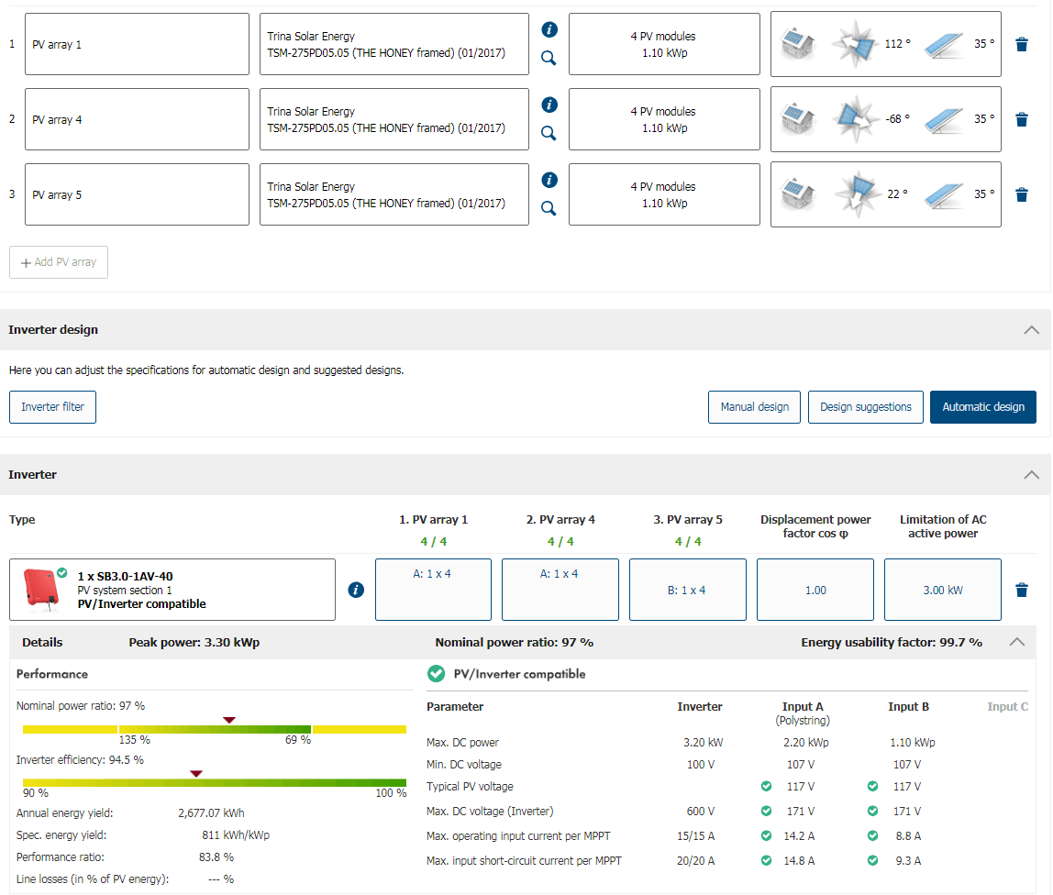The height and width of the screenshot is (895, 1053).
Task: Open the Inverter filter
Action: [x=52, y=407]
